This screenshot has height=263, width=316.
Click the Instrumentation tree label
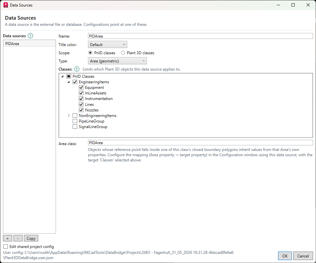(99, 99)
